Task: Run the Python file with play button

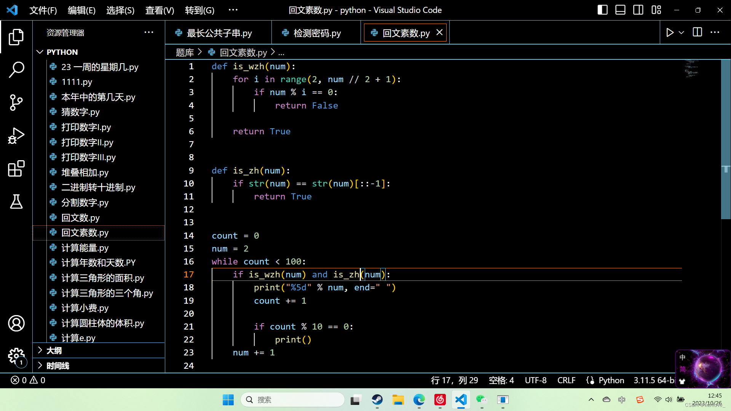Action: point(670,33)
